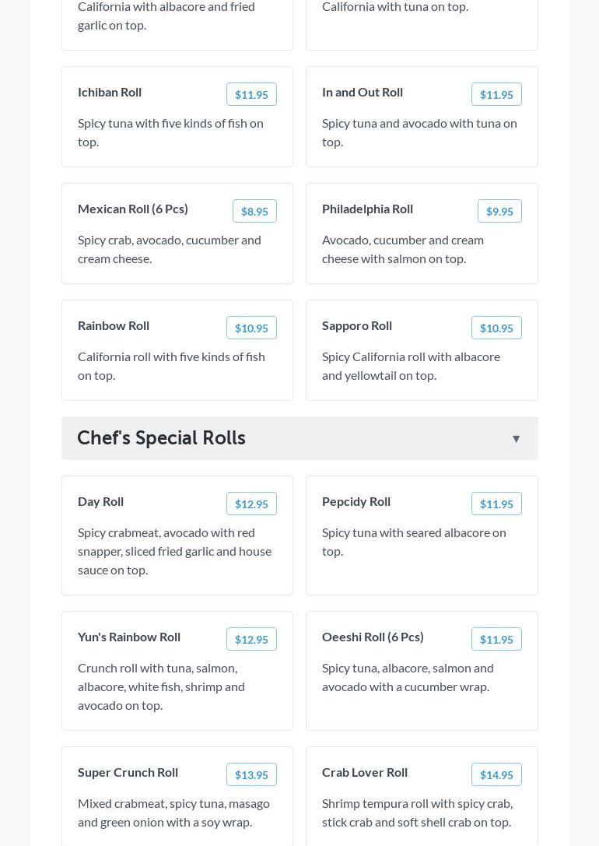Open the Philadelphia Roll item title

click(x=367, y=209)
